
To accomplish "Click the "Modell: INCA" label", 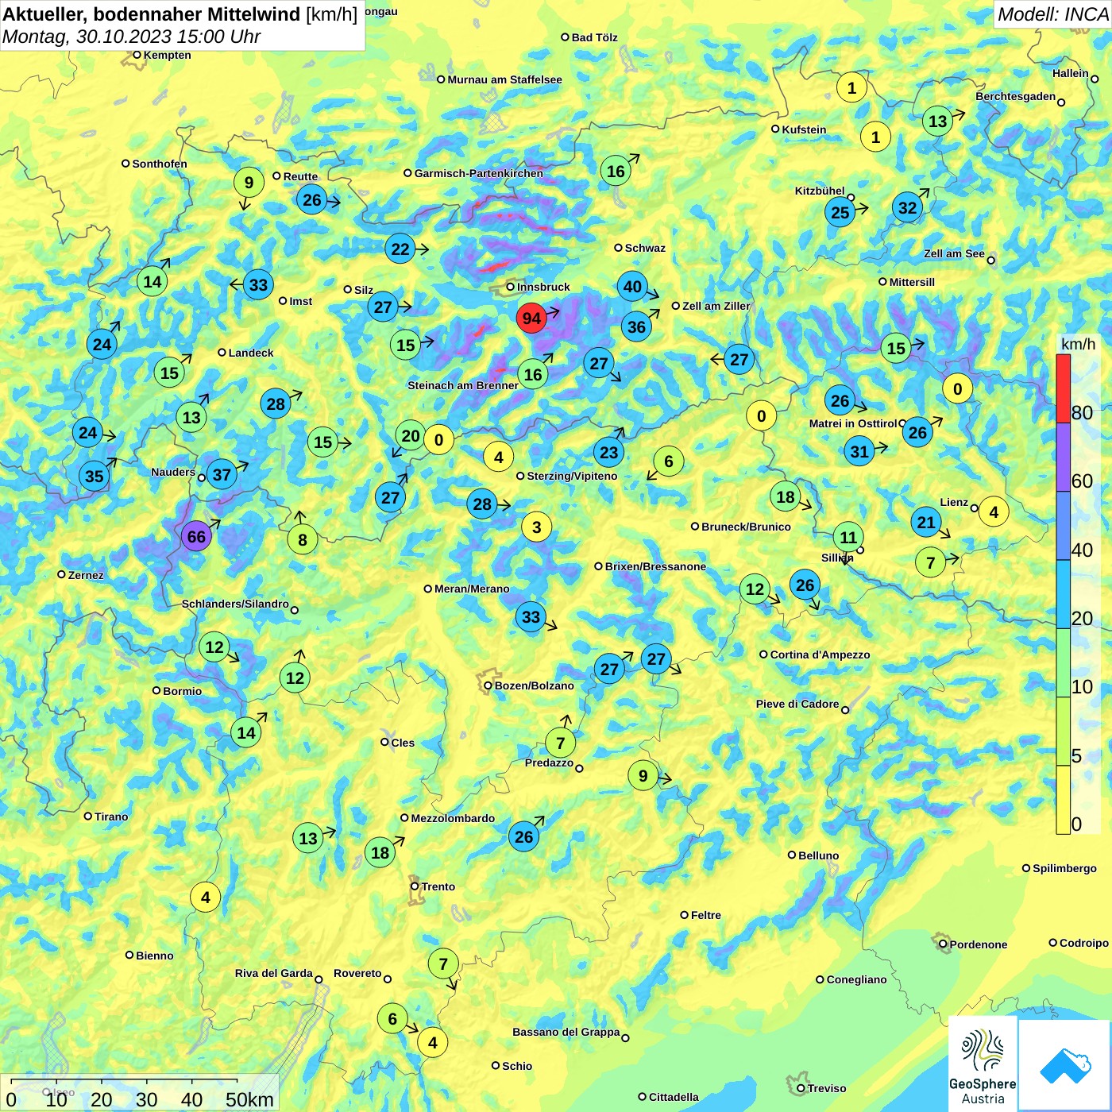I will point(1052,14).
